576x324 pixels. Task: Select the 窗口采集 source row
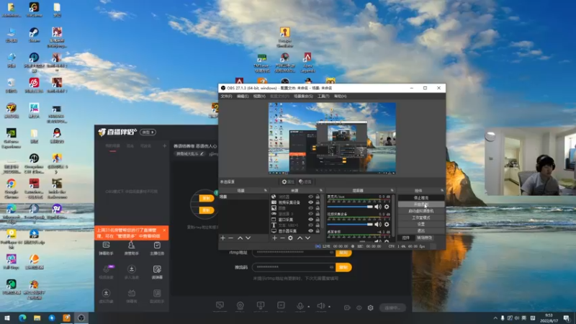click(297, 220)
